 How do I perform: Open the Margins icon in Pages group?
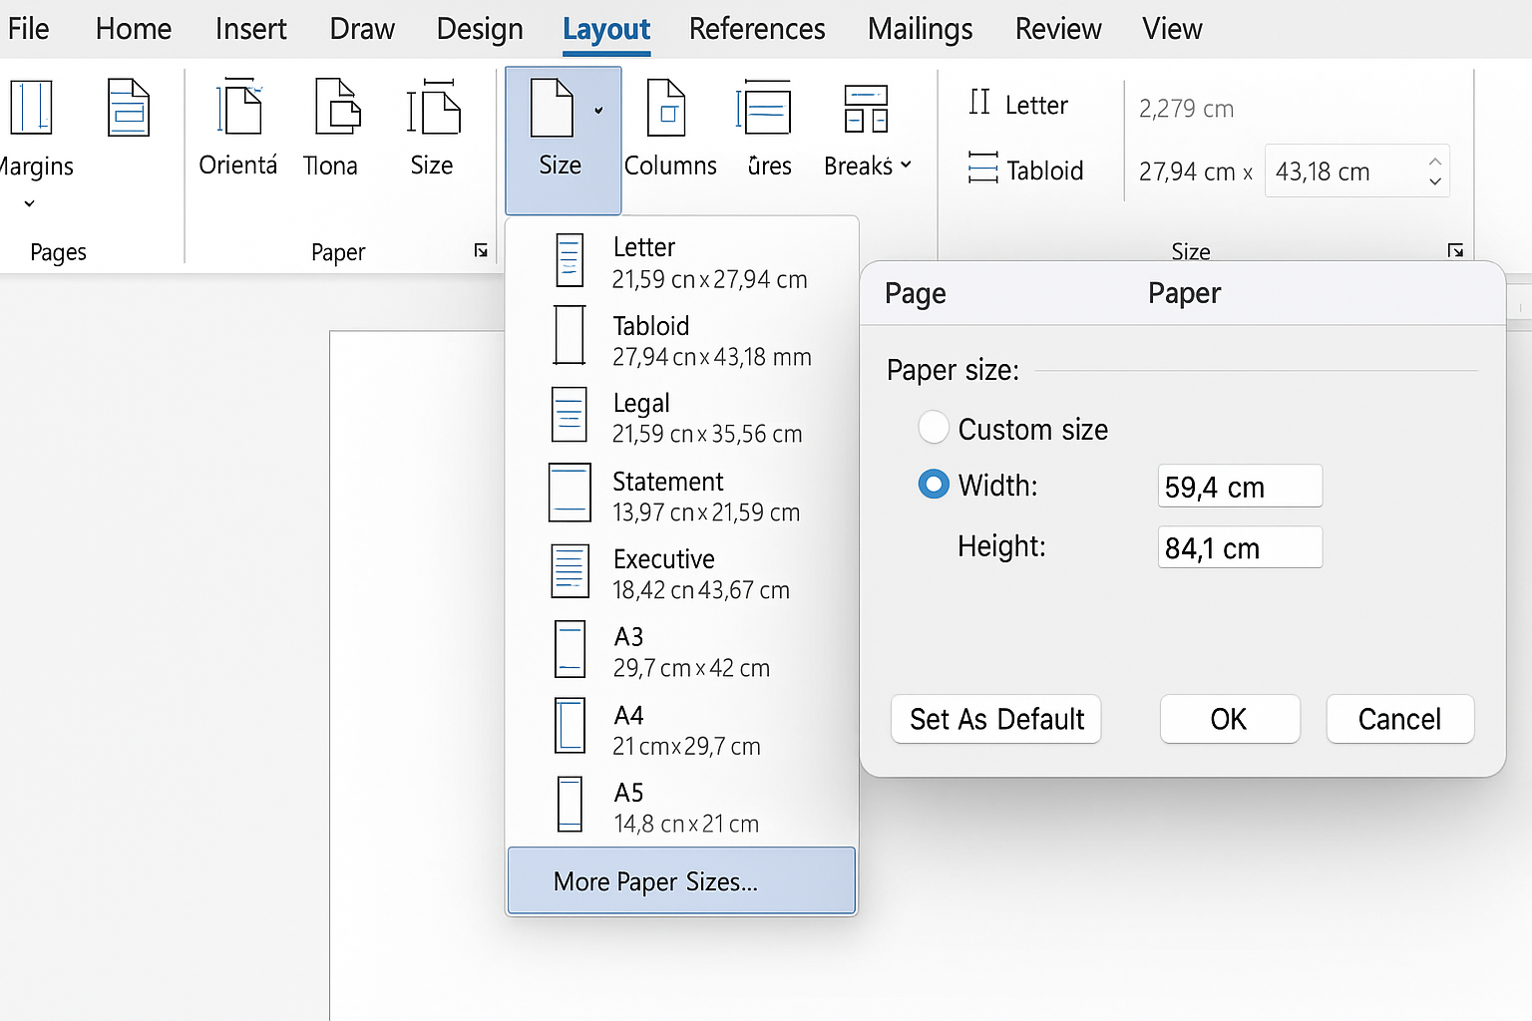point(30,107)
